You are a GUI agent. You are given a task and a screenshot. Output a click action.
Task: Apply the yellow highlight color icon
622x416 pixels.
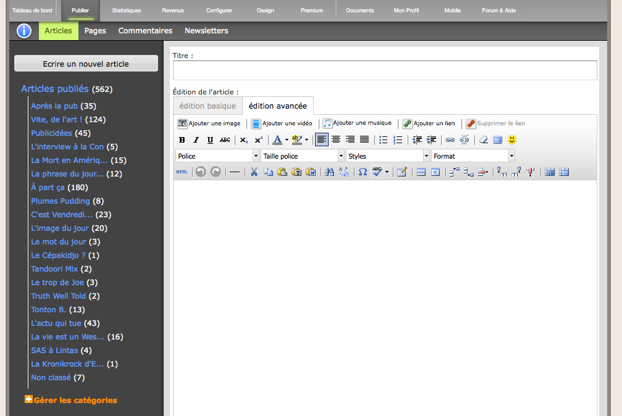pyautogui.click(x=296, y=139)
